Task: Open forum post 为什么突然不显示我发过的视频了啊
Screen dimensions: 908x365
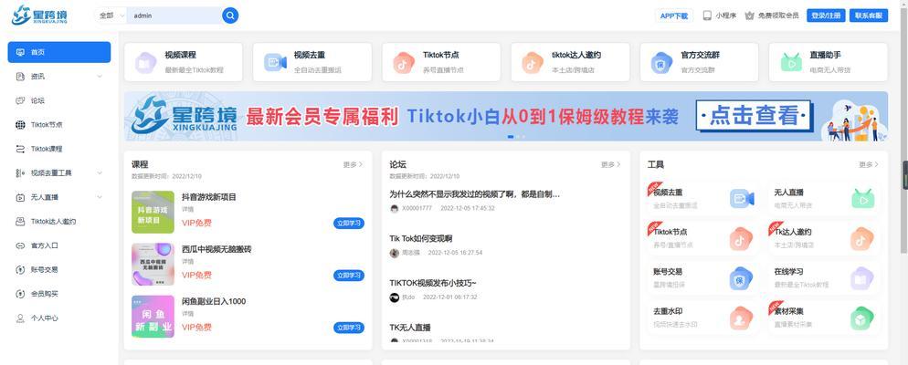Action: pos(475,194)
